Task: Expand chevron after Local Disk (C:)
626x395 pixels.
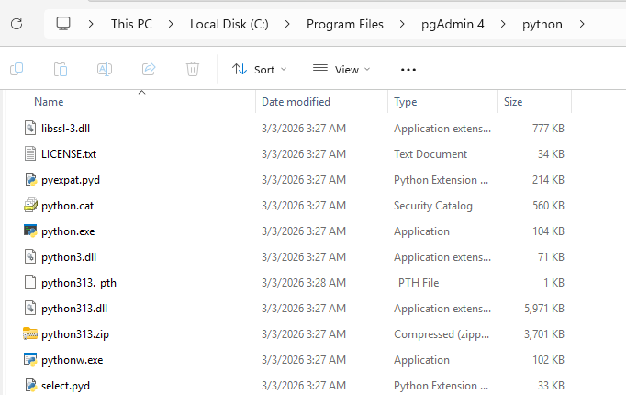Action: (x=287, y=24)
